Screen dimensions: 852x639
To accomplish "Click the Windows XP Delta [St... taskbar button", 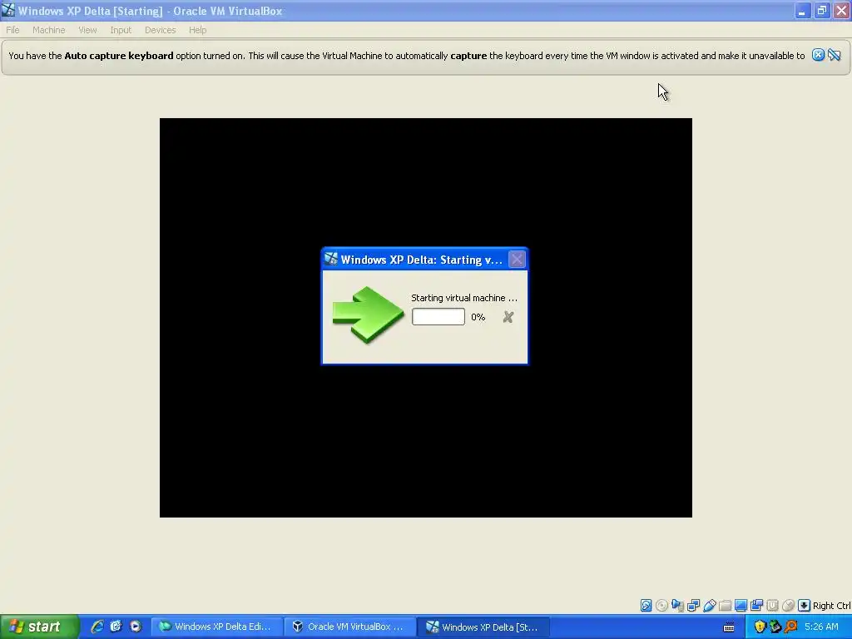I will [x=483, y=627].
